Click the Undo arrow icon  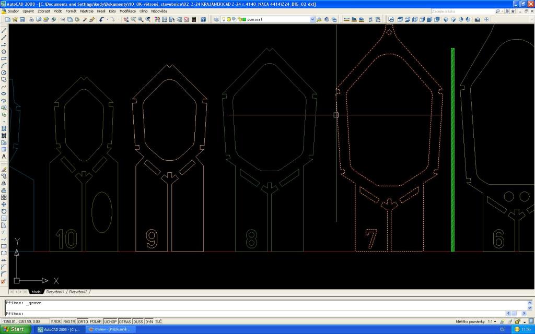(x=101, y=19)
